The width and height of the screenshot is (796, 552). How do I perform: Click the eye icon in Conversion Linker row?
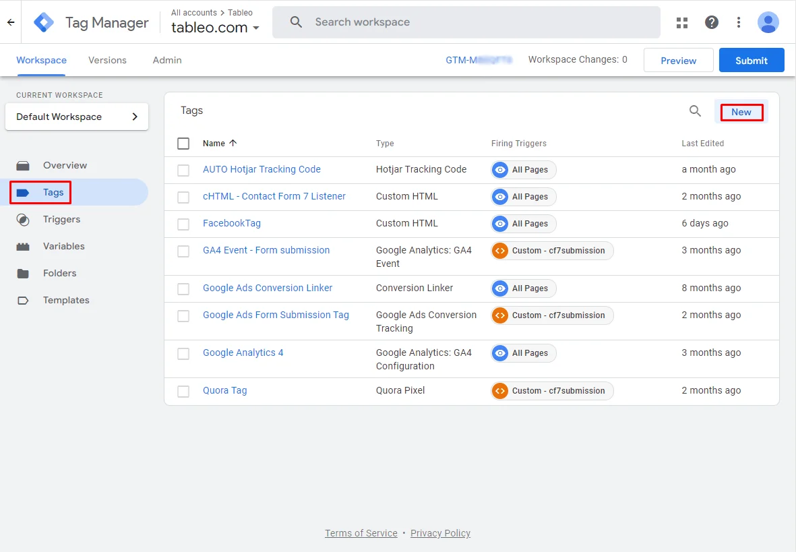click(500, 288)
